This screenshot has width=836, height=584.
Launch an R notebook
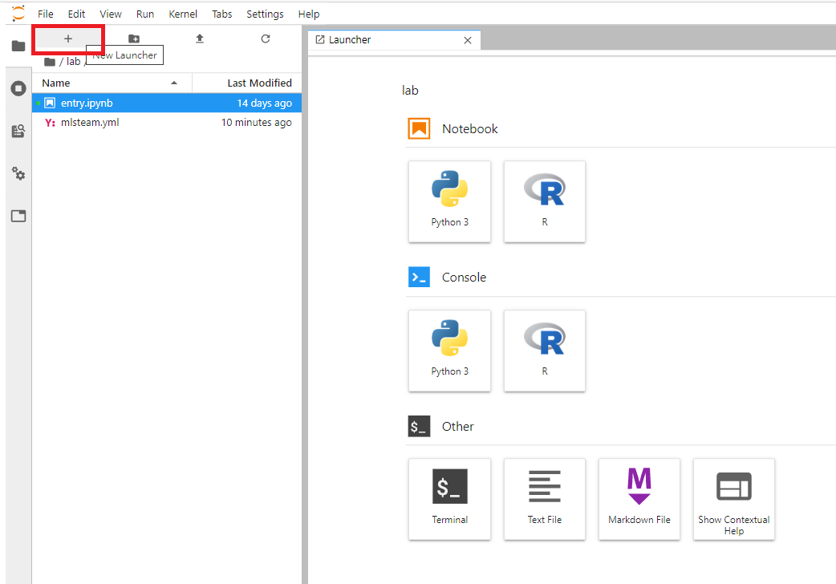coord(544,201)
